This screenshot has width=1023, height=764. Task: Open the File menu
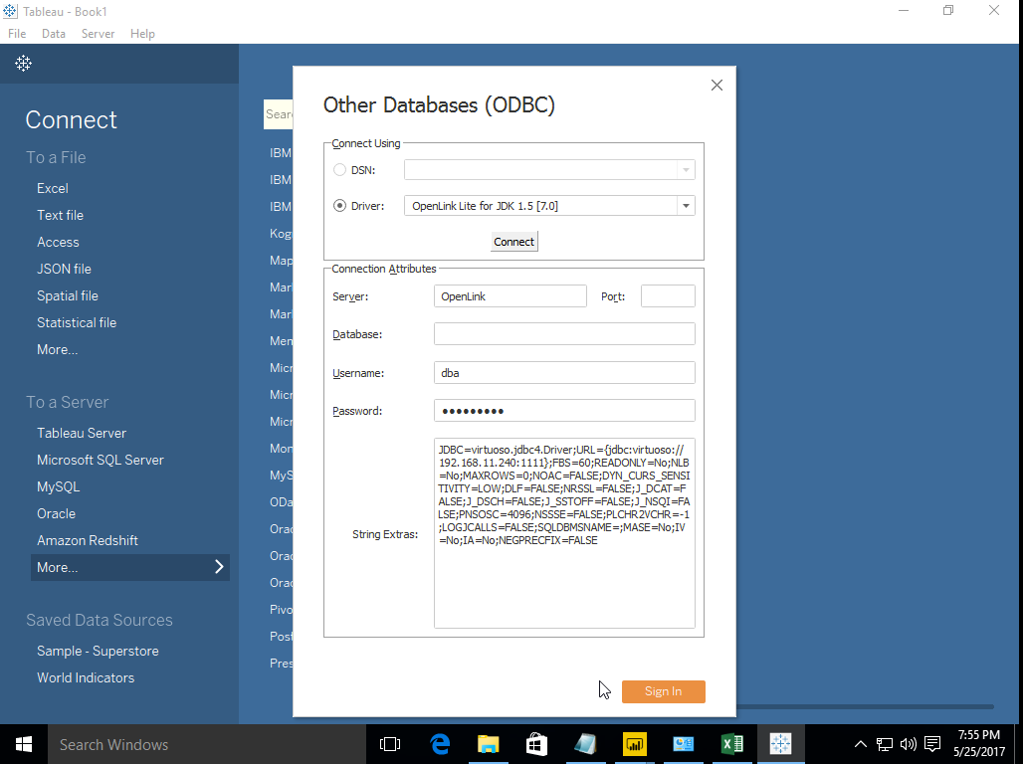tap(17, 33)
